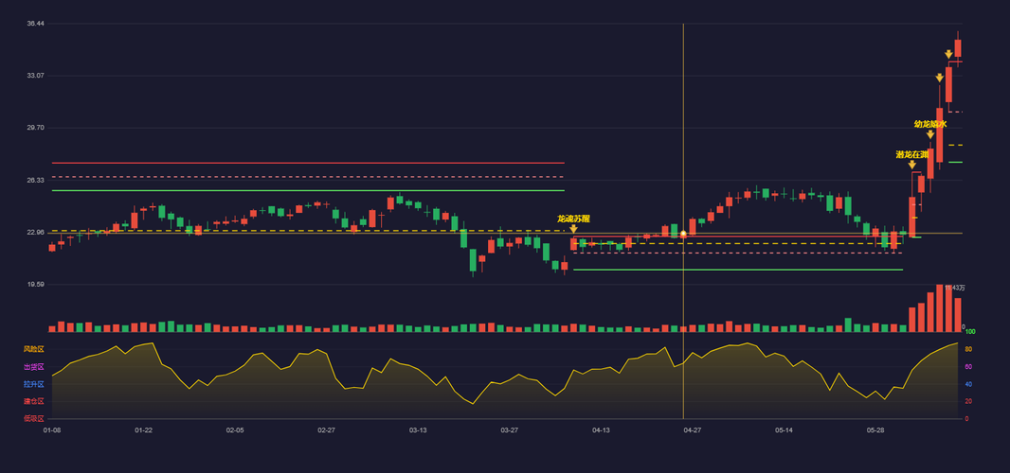Click the 03-27 date label
The height and width of the screenshot is (473, 1010).
[510, 429]
